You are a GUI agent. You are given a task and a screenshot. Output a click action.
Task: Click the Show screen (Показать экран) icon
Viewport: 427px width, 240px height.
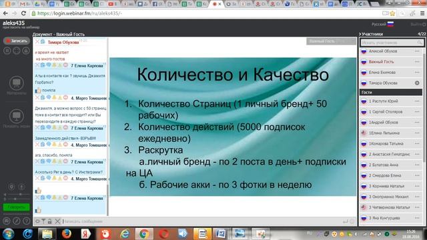(16, 116)
